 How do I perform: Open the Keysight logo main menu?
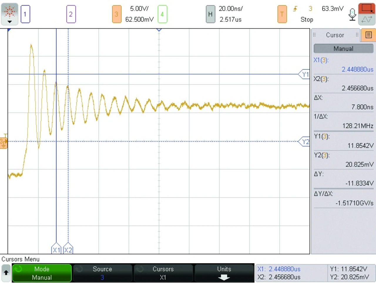coord(9,14)
